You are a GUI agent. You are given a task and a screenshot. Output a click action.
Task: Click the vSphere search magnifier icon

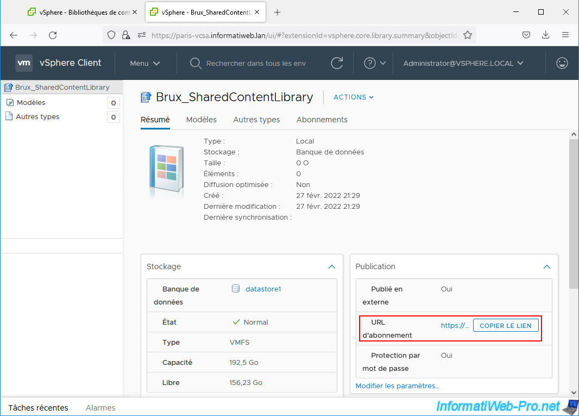click(x=196, y=63)
